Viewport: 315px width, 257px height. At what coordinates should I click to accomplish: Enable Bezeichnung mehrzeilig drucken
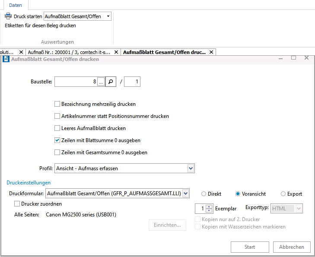coord(57,104)
